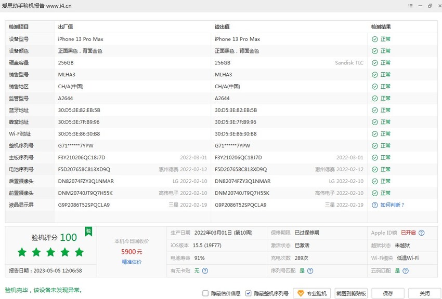Click the 读出值 column header

tap(222, 26)
